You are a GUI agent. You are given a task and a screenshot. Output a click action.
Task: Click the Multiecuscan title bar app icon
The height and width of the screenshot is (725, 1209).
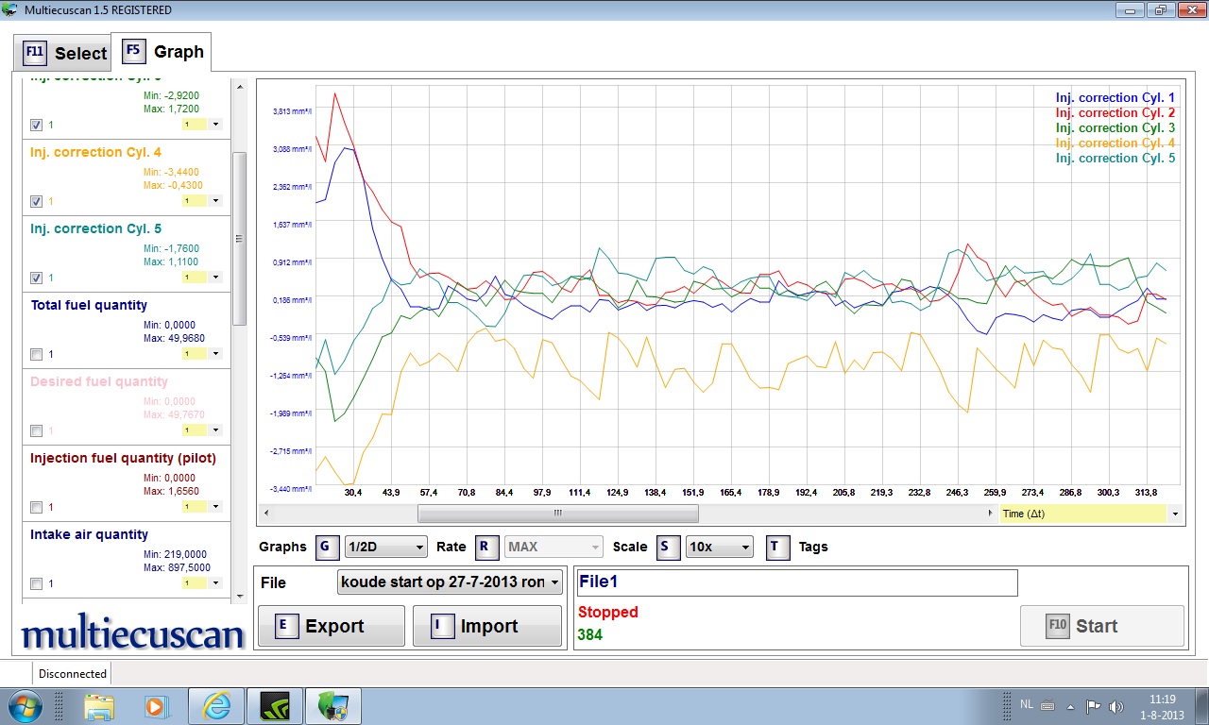(x=11, y=9)
